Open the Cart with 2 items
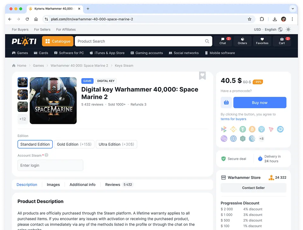 click(x=282, y=41)
